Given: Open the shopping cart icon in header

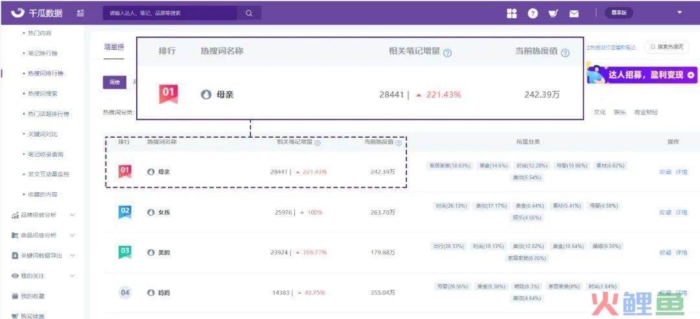Looking at the screenshot, I should (553, 14).
